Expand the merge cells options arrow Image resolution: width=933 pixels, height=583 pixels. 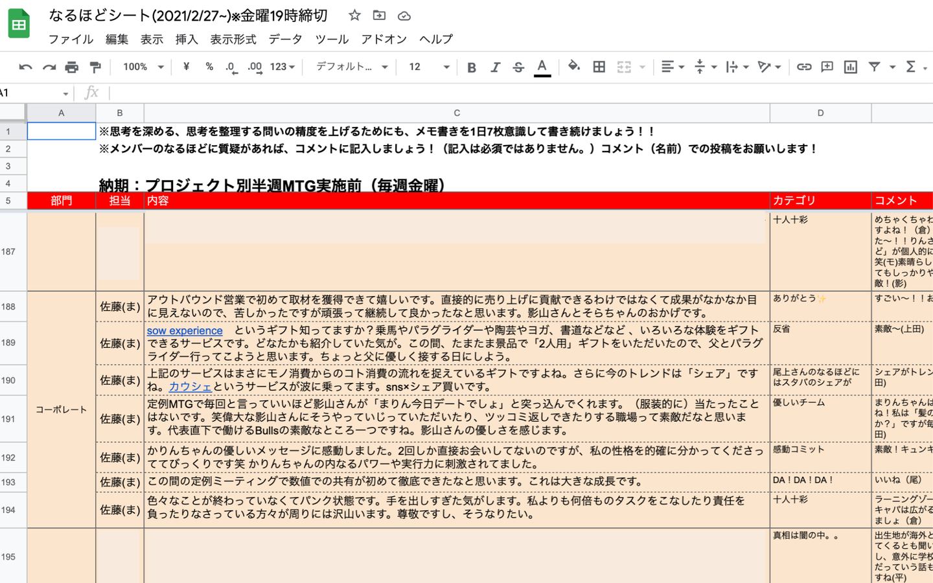(x=642, y=67)
